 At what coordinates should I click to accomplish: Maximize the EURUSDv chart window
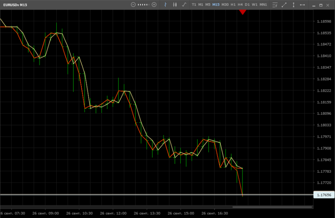pyautogui.click(x=321, y=5)
